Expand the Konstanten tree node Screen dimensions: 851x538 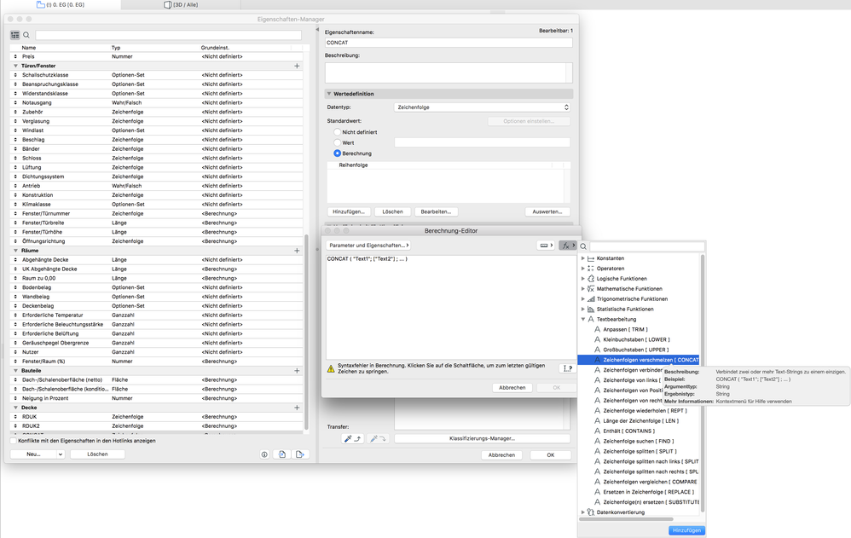coord(583,258)
